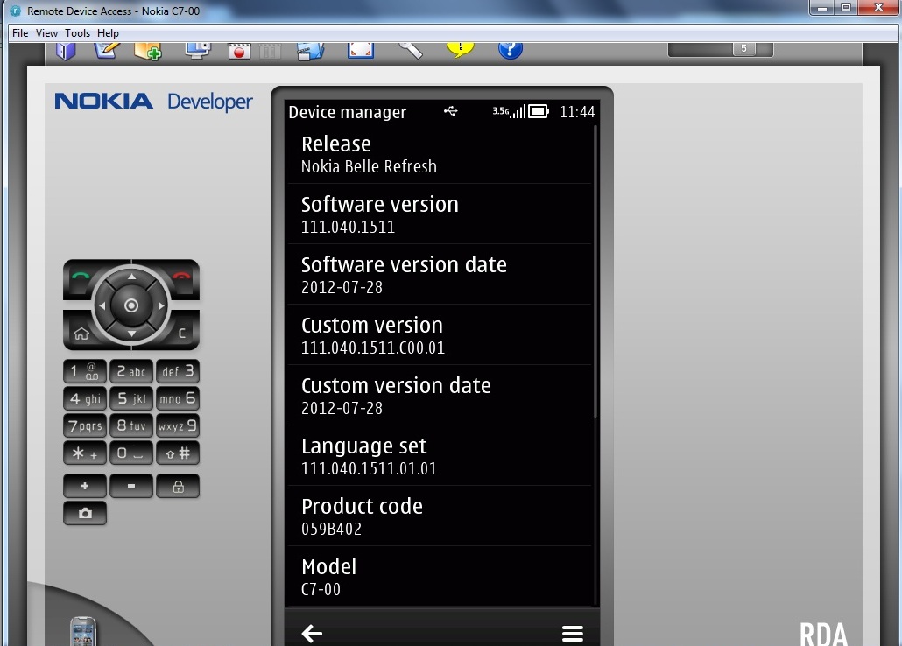902x646 pixels.
Task: Open the Help menu
Action: 108,32
